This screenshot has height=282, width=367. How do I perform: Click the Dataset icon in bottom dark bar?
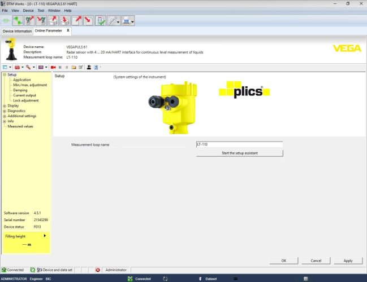(x=200, y=279)
